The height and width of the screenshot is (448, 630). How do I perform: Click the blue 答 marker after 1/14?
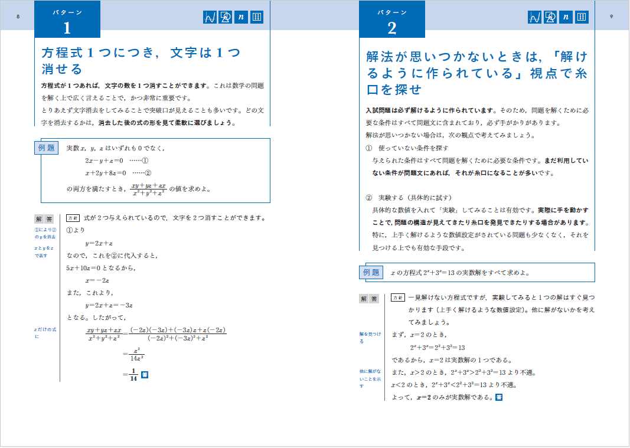click(145, 374)
